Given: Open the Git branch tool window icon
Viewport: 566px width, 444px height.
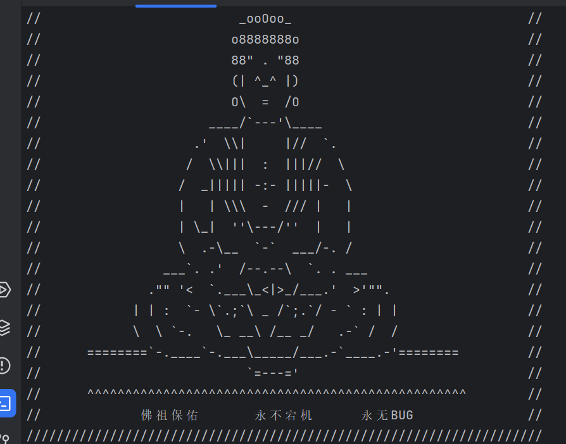Looking at the screenshot, I should tap(4, 439).
